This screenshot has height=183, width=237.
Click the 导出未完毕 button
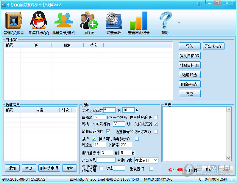213,46
